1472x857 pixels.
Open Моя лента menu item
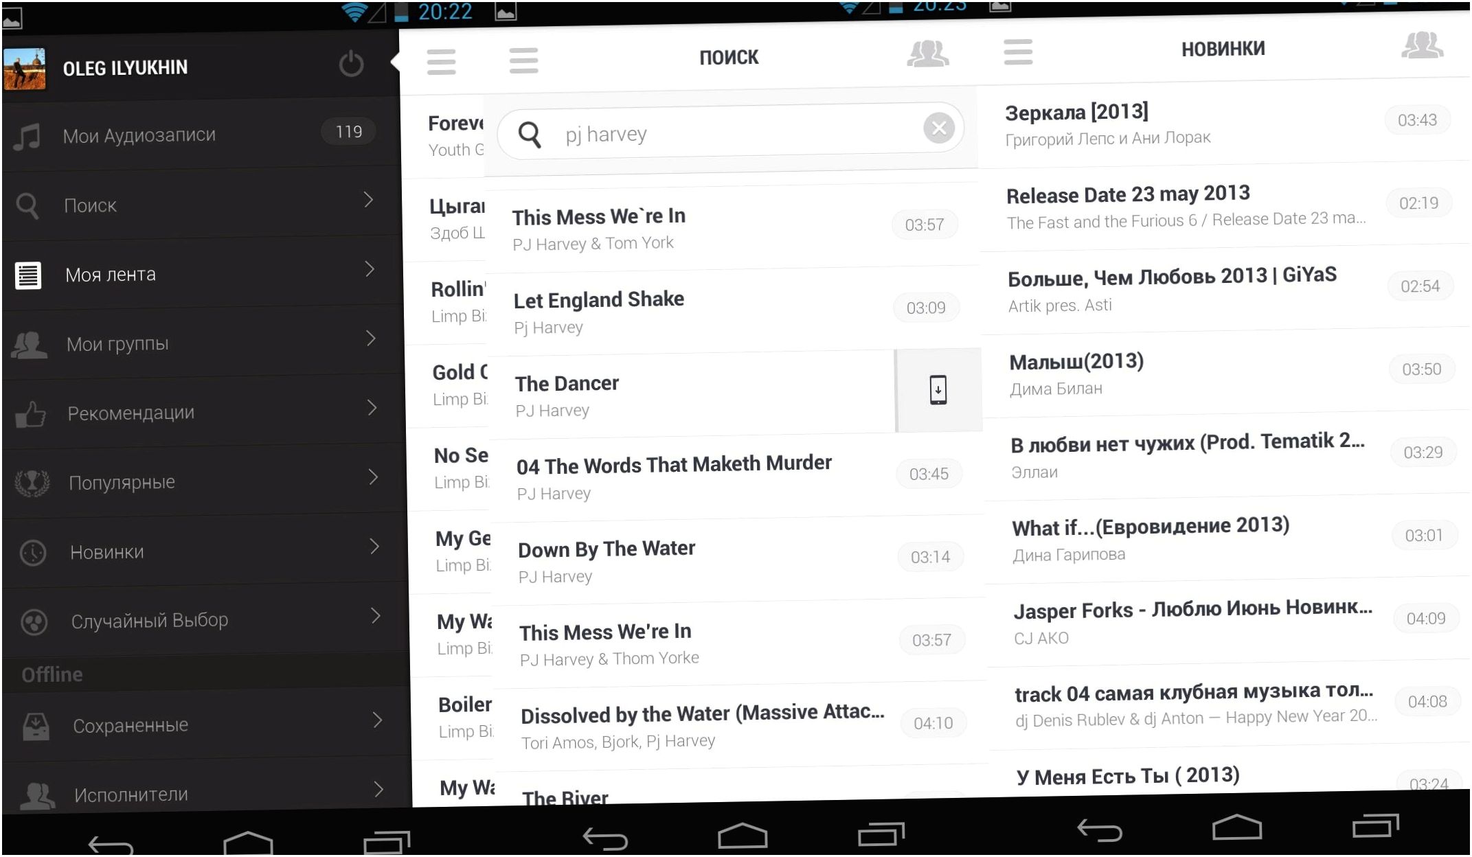click(x=203, y=274)
